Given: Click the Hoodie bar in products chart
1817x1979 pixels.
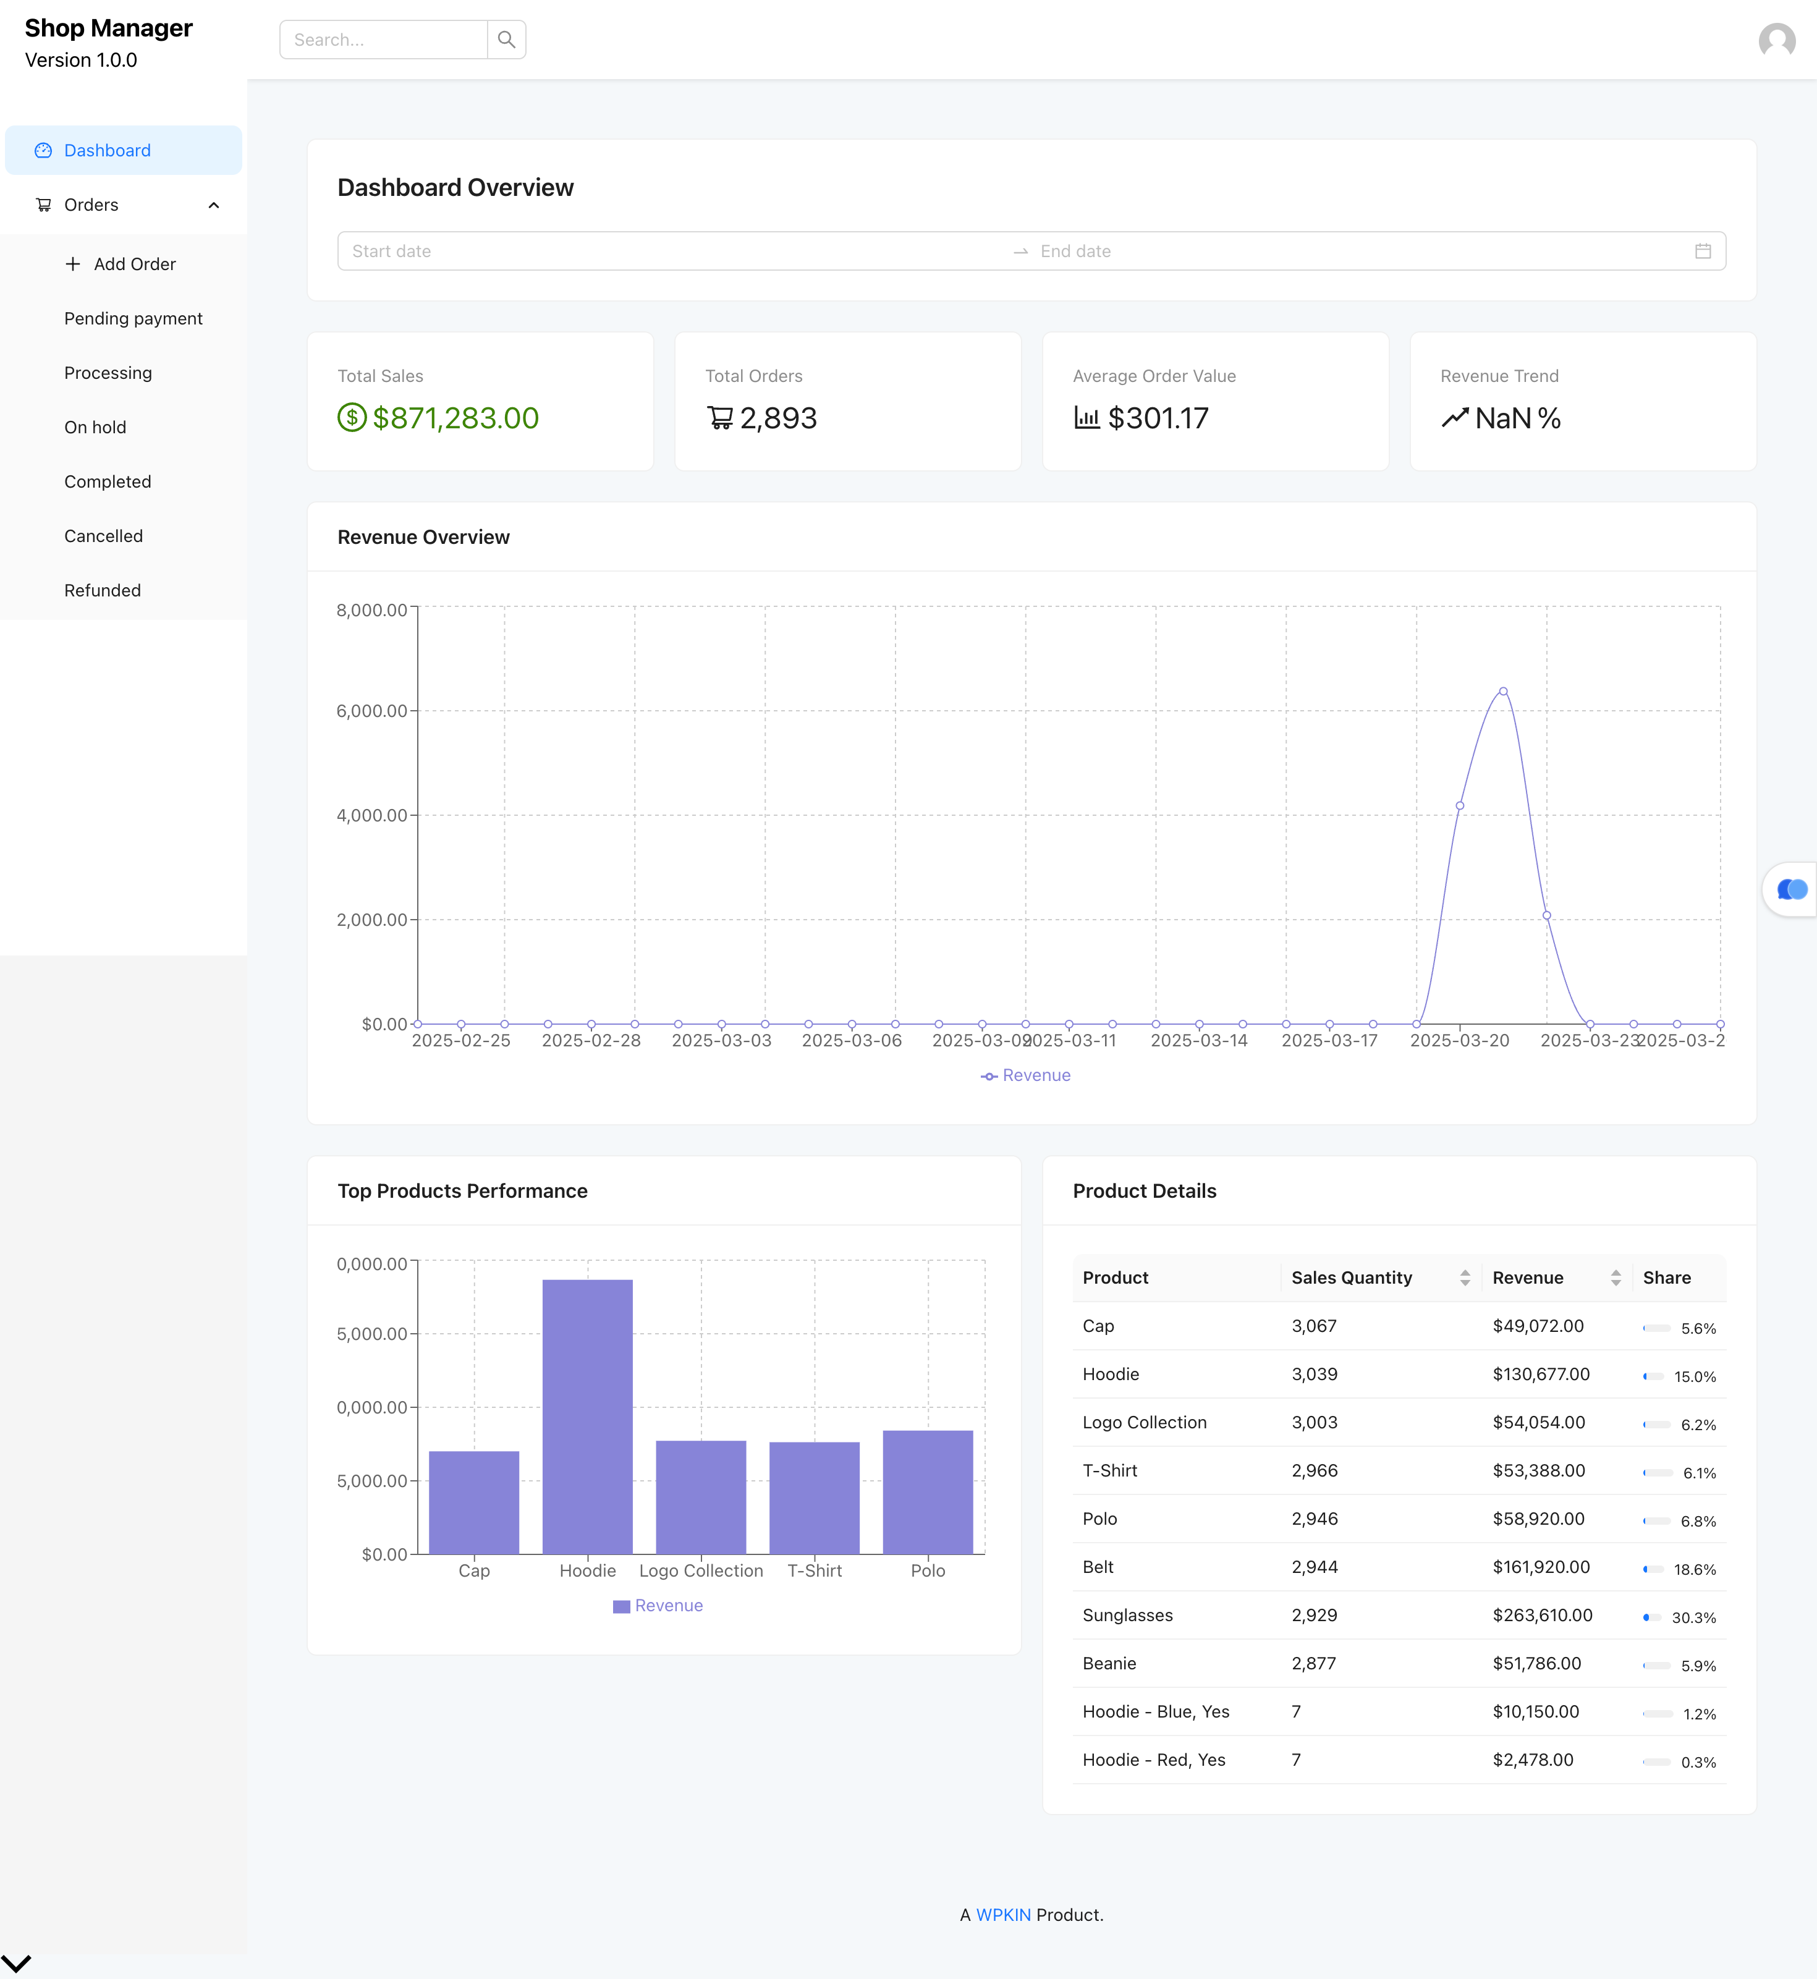Looking at the screenshot, I should click(587, 1416).
